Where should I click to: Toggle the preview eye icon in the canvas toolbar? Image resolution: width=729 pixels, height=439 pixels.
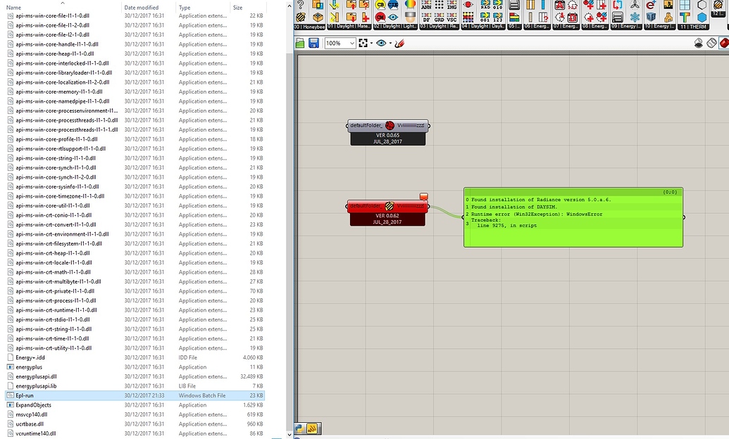point(382,43)
